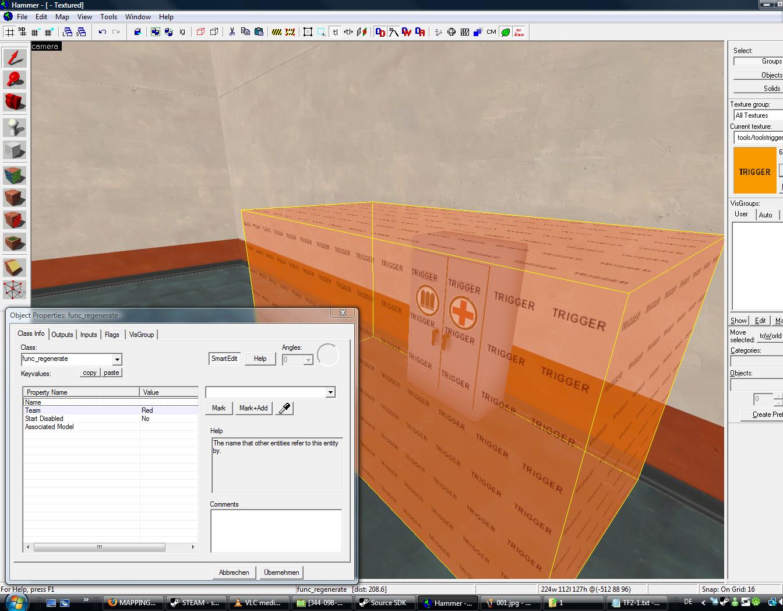783x611 pixels.
Task: Click the eyedropper picker in properties dialog
Action: coord(284,408)
